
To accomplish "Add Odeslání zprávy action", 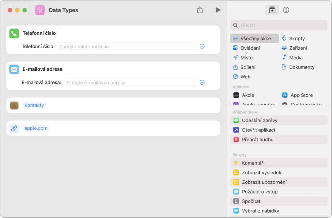I will click(x=279, y=120).
